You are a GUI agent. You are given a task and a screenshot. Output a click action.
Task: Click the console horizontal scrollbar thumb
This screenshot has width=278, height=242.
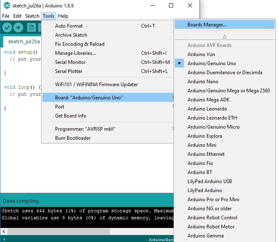pyautogui.click(x=58, y=232)
